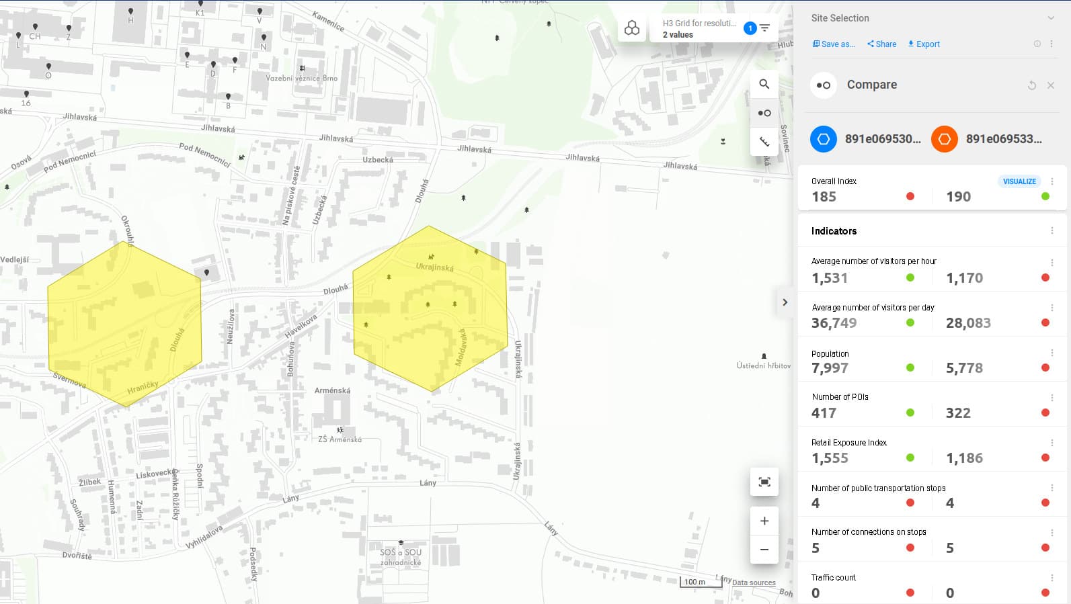Image resolution: width=1071 pixels, height=604 pixels.
Task: Click Overall Index value 190
Action: 958,197
